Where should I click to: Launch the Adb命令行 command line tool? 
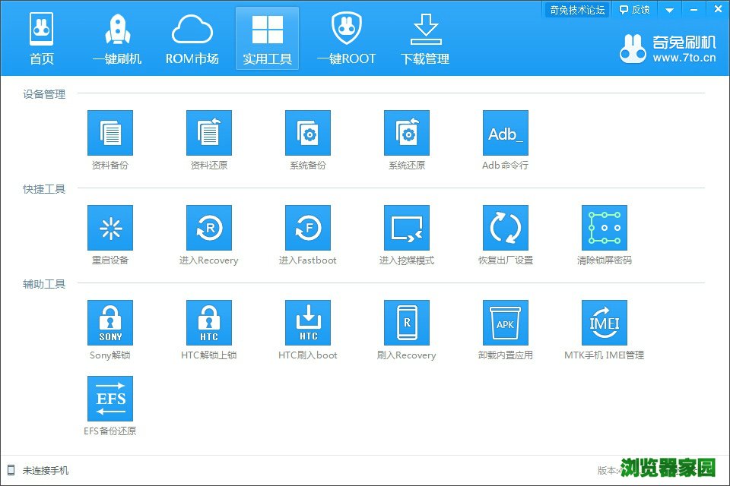[506, 133]
